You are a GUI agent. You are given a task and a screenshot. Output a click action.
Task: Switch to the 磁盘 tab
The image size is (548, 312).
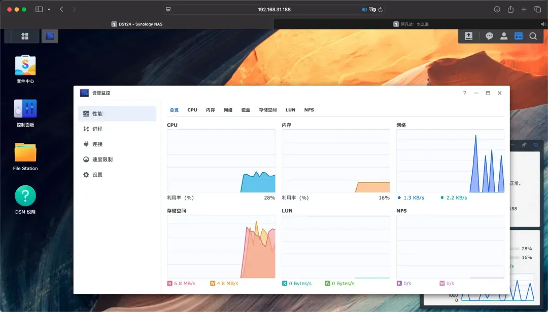246,110
